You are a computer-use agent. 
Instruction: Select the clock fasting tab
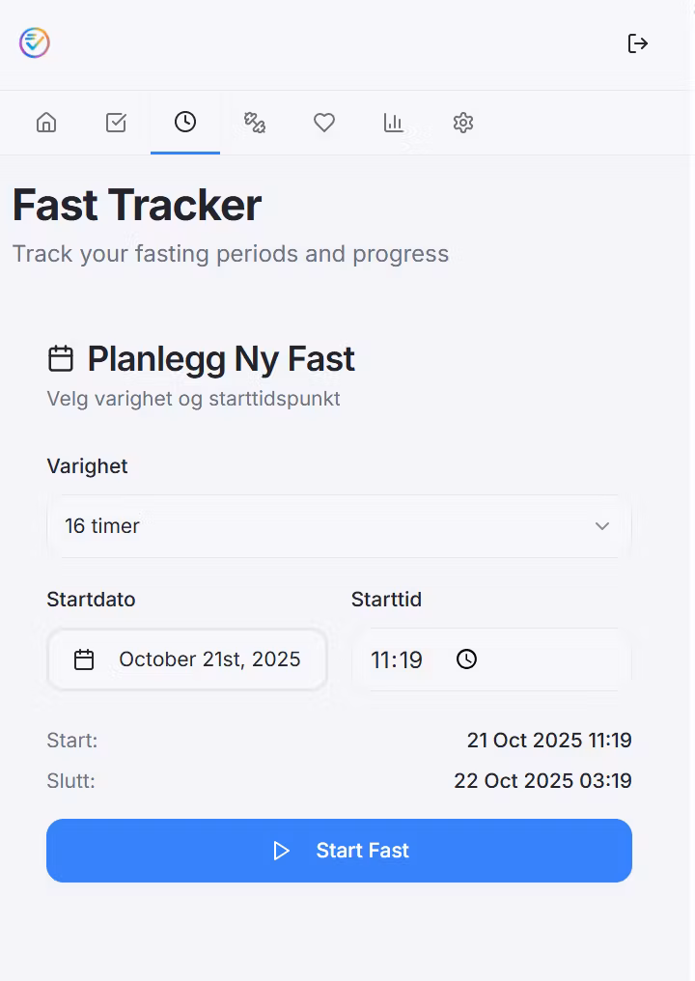[185, 123]
